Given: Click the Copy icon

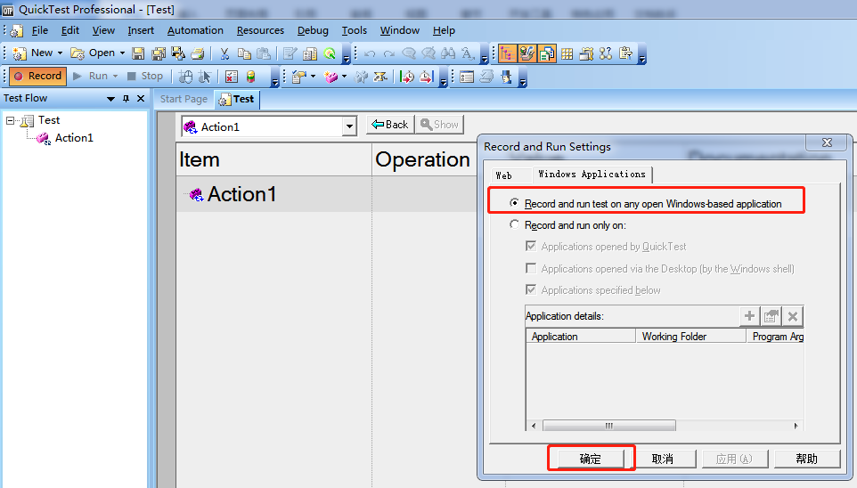Looking at the screenshot, I should coord(244,53).
